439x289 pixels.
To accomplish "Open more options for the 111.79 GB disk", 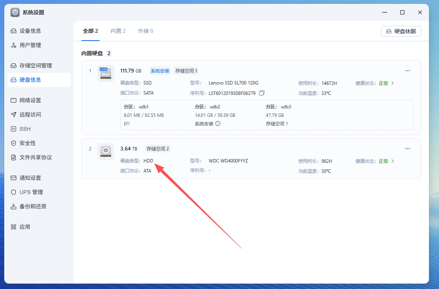I will tap(408, 71).
